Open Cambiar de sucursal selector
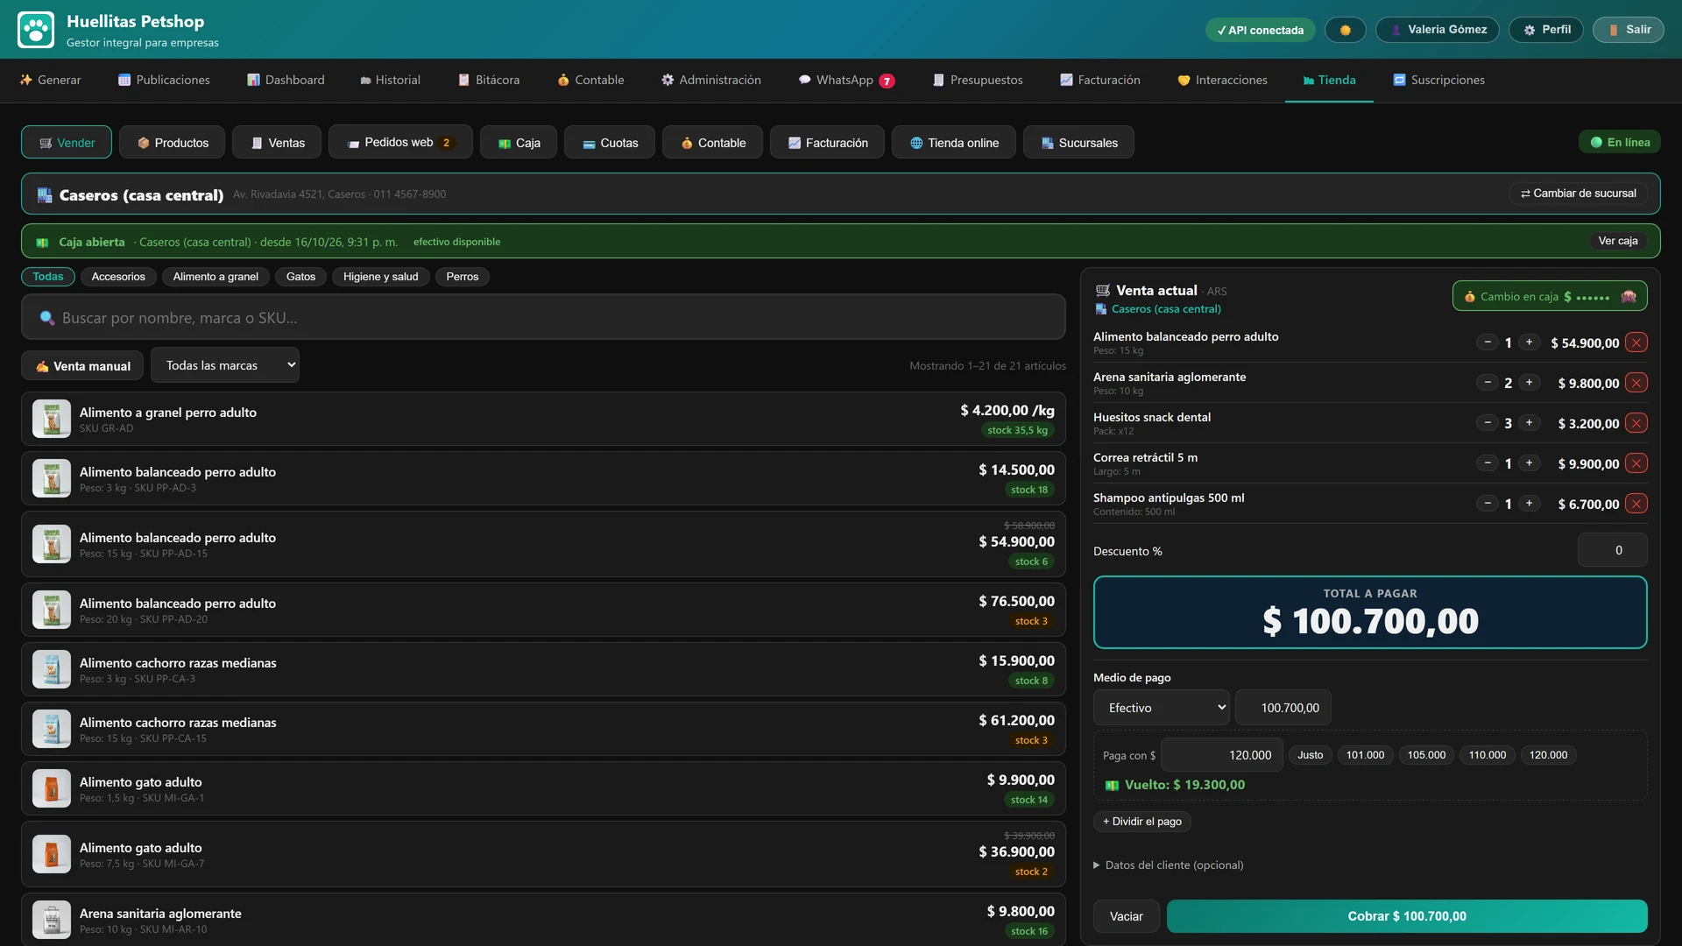 tap(1578, 194)
